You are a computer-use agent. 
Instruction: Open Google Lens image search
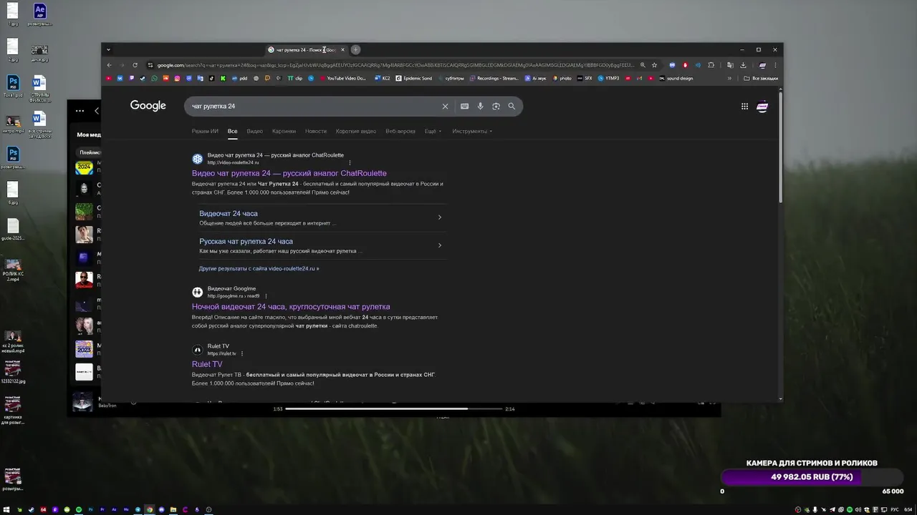tap(496, 106)
